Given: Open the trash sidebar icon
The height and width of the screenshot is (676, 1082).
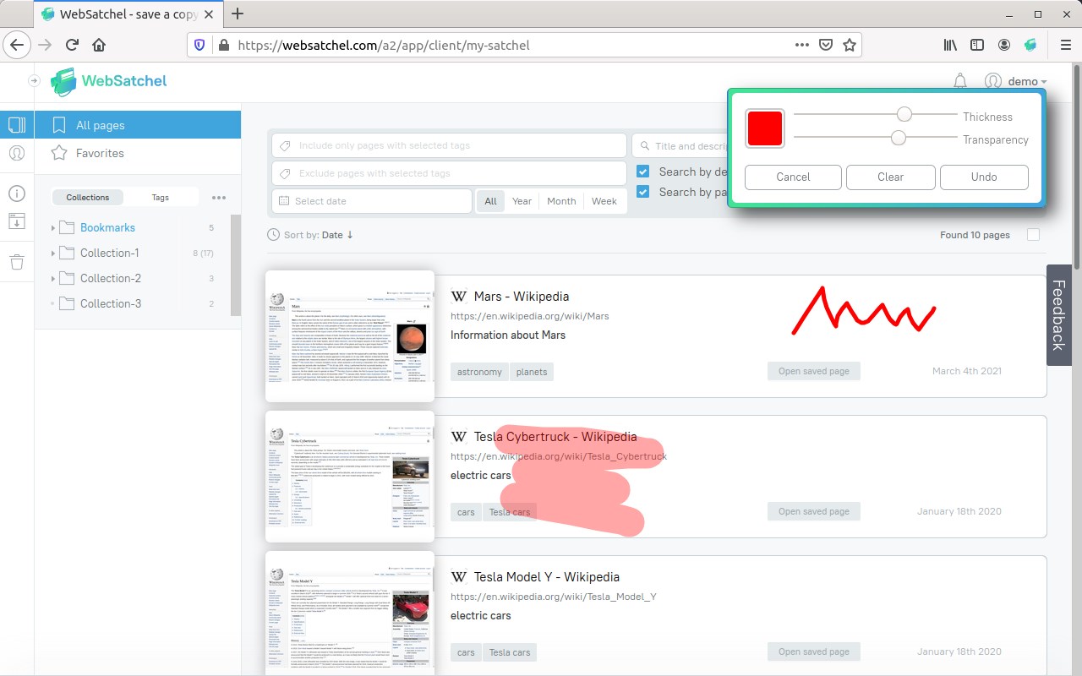Looking at the screenshot, I should [17, 262].
